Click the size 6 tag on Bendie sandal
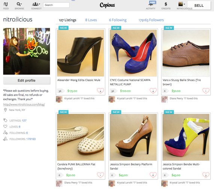Viewport: 214px width, 189px height. pos(165,175)
